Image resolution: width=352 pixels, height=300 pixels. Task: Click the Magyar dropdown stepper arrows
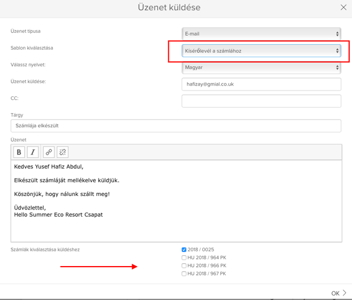tap(337, 67)
